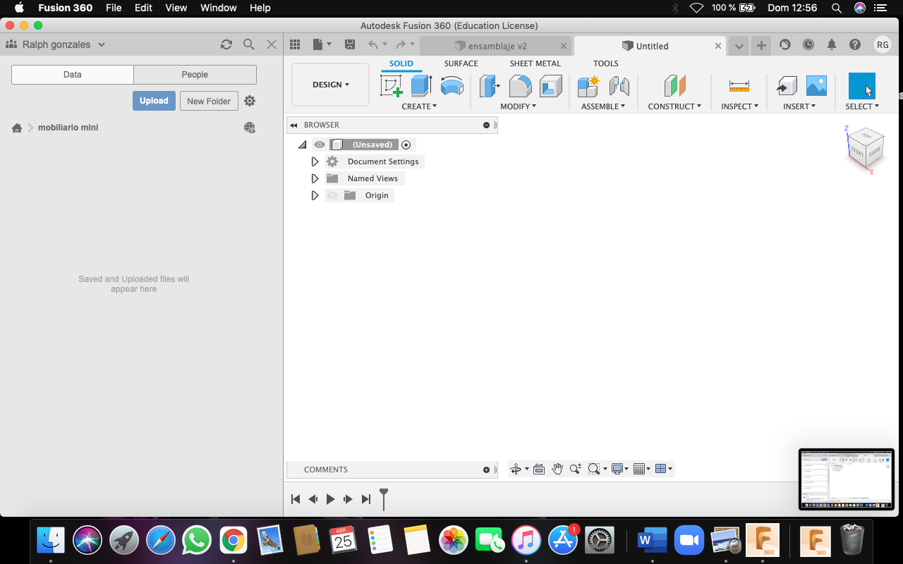Play the timeline
The height and width of the screenshot is (564, 903).
(x=330, y=499)
